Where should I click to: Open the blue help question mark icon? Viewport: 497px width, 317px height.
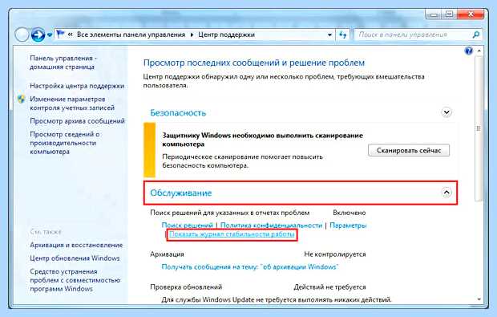pyautogui.click(x=468, y=51)
